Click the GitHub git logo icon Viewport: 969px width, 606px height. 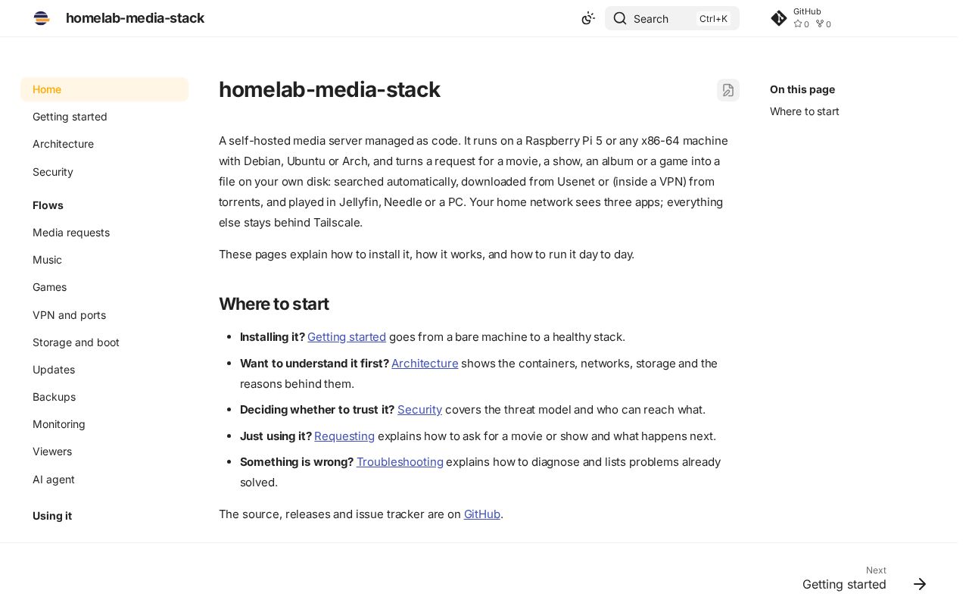tap(779, 18)
